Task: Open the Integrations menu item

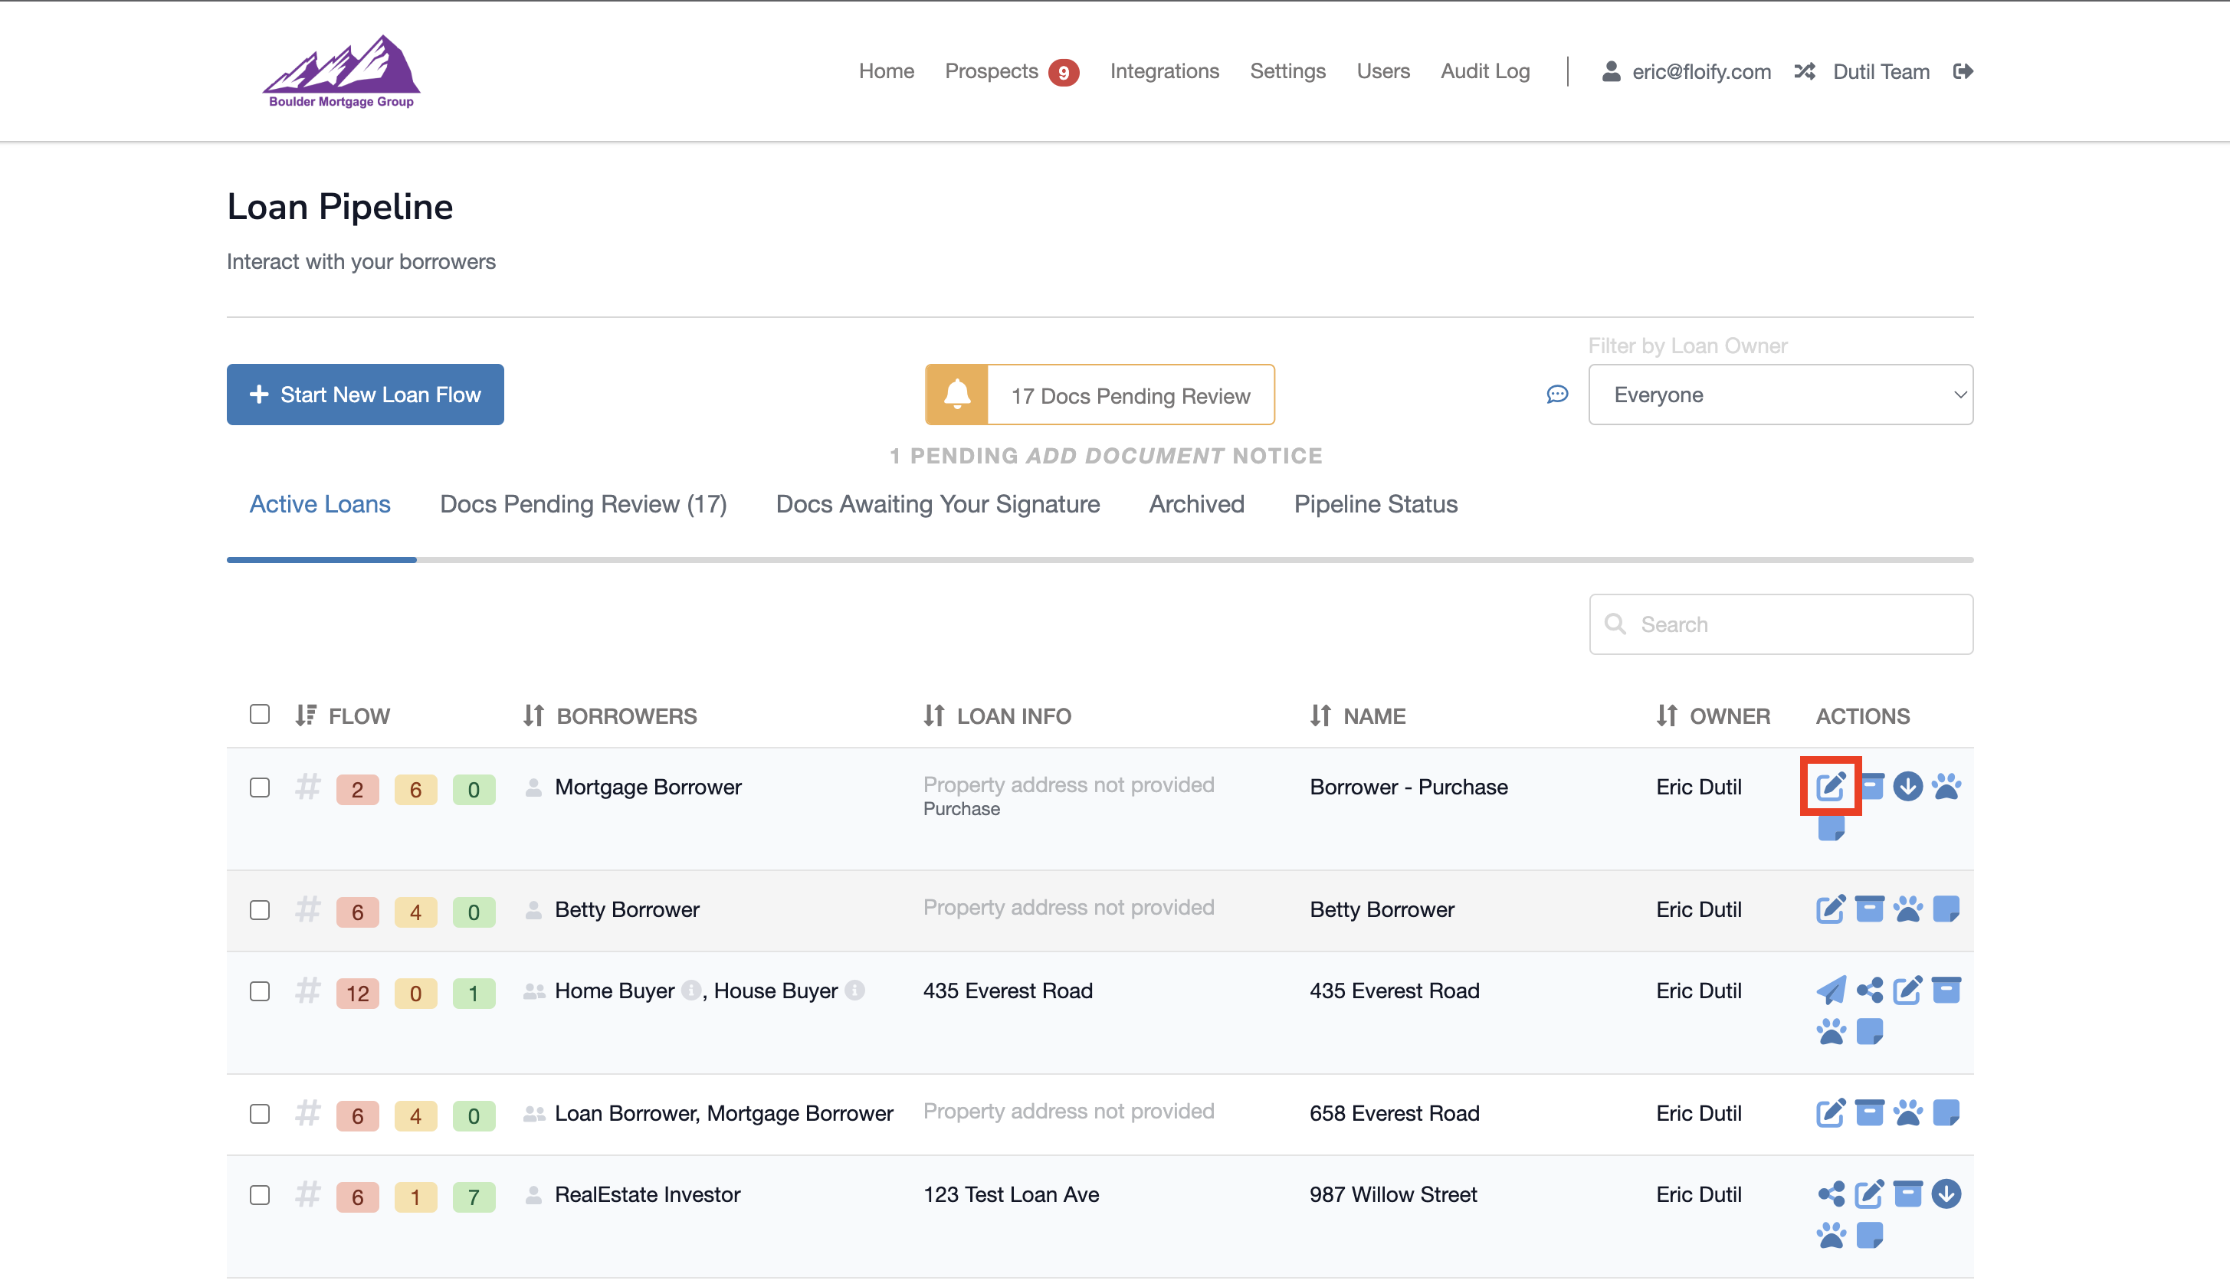Action: click(x=1165, y=70)
